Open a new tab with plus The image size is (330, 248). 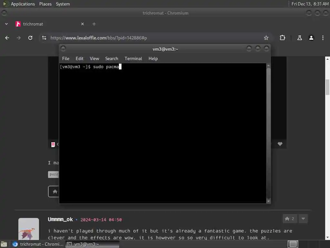coord(94,24)
